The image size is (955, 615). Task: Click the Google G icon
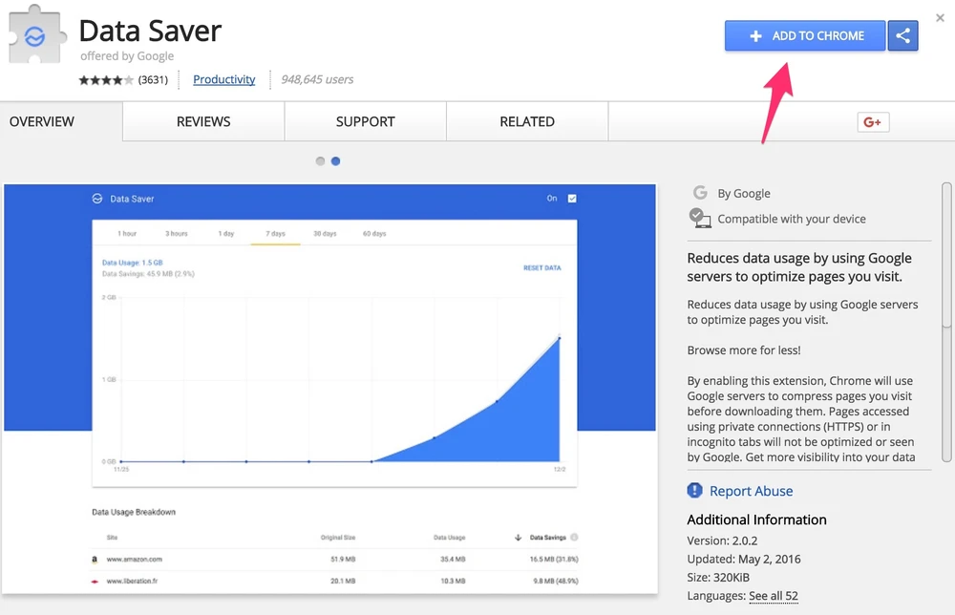pos(700,193)
